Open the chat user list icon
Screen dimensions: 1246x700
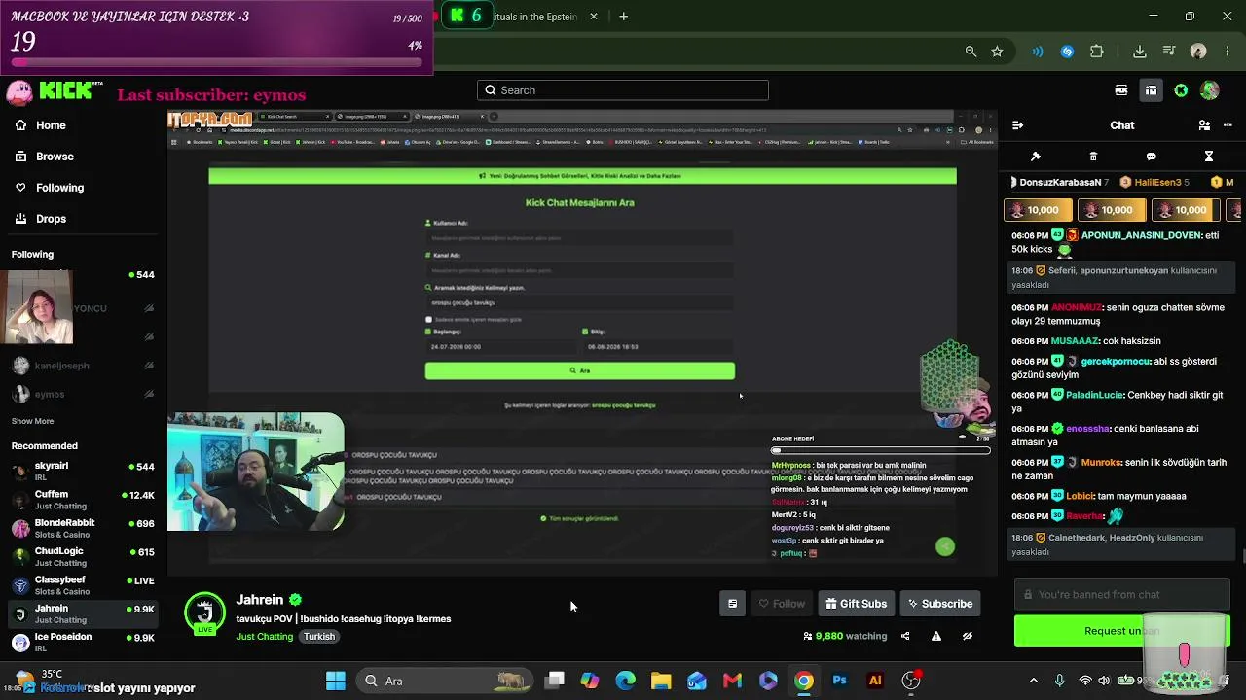(x=1204, y=125)
